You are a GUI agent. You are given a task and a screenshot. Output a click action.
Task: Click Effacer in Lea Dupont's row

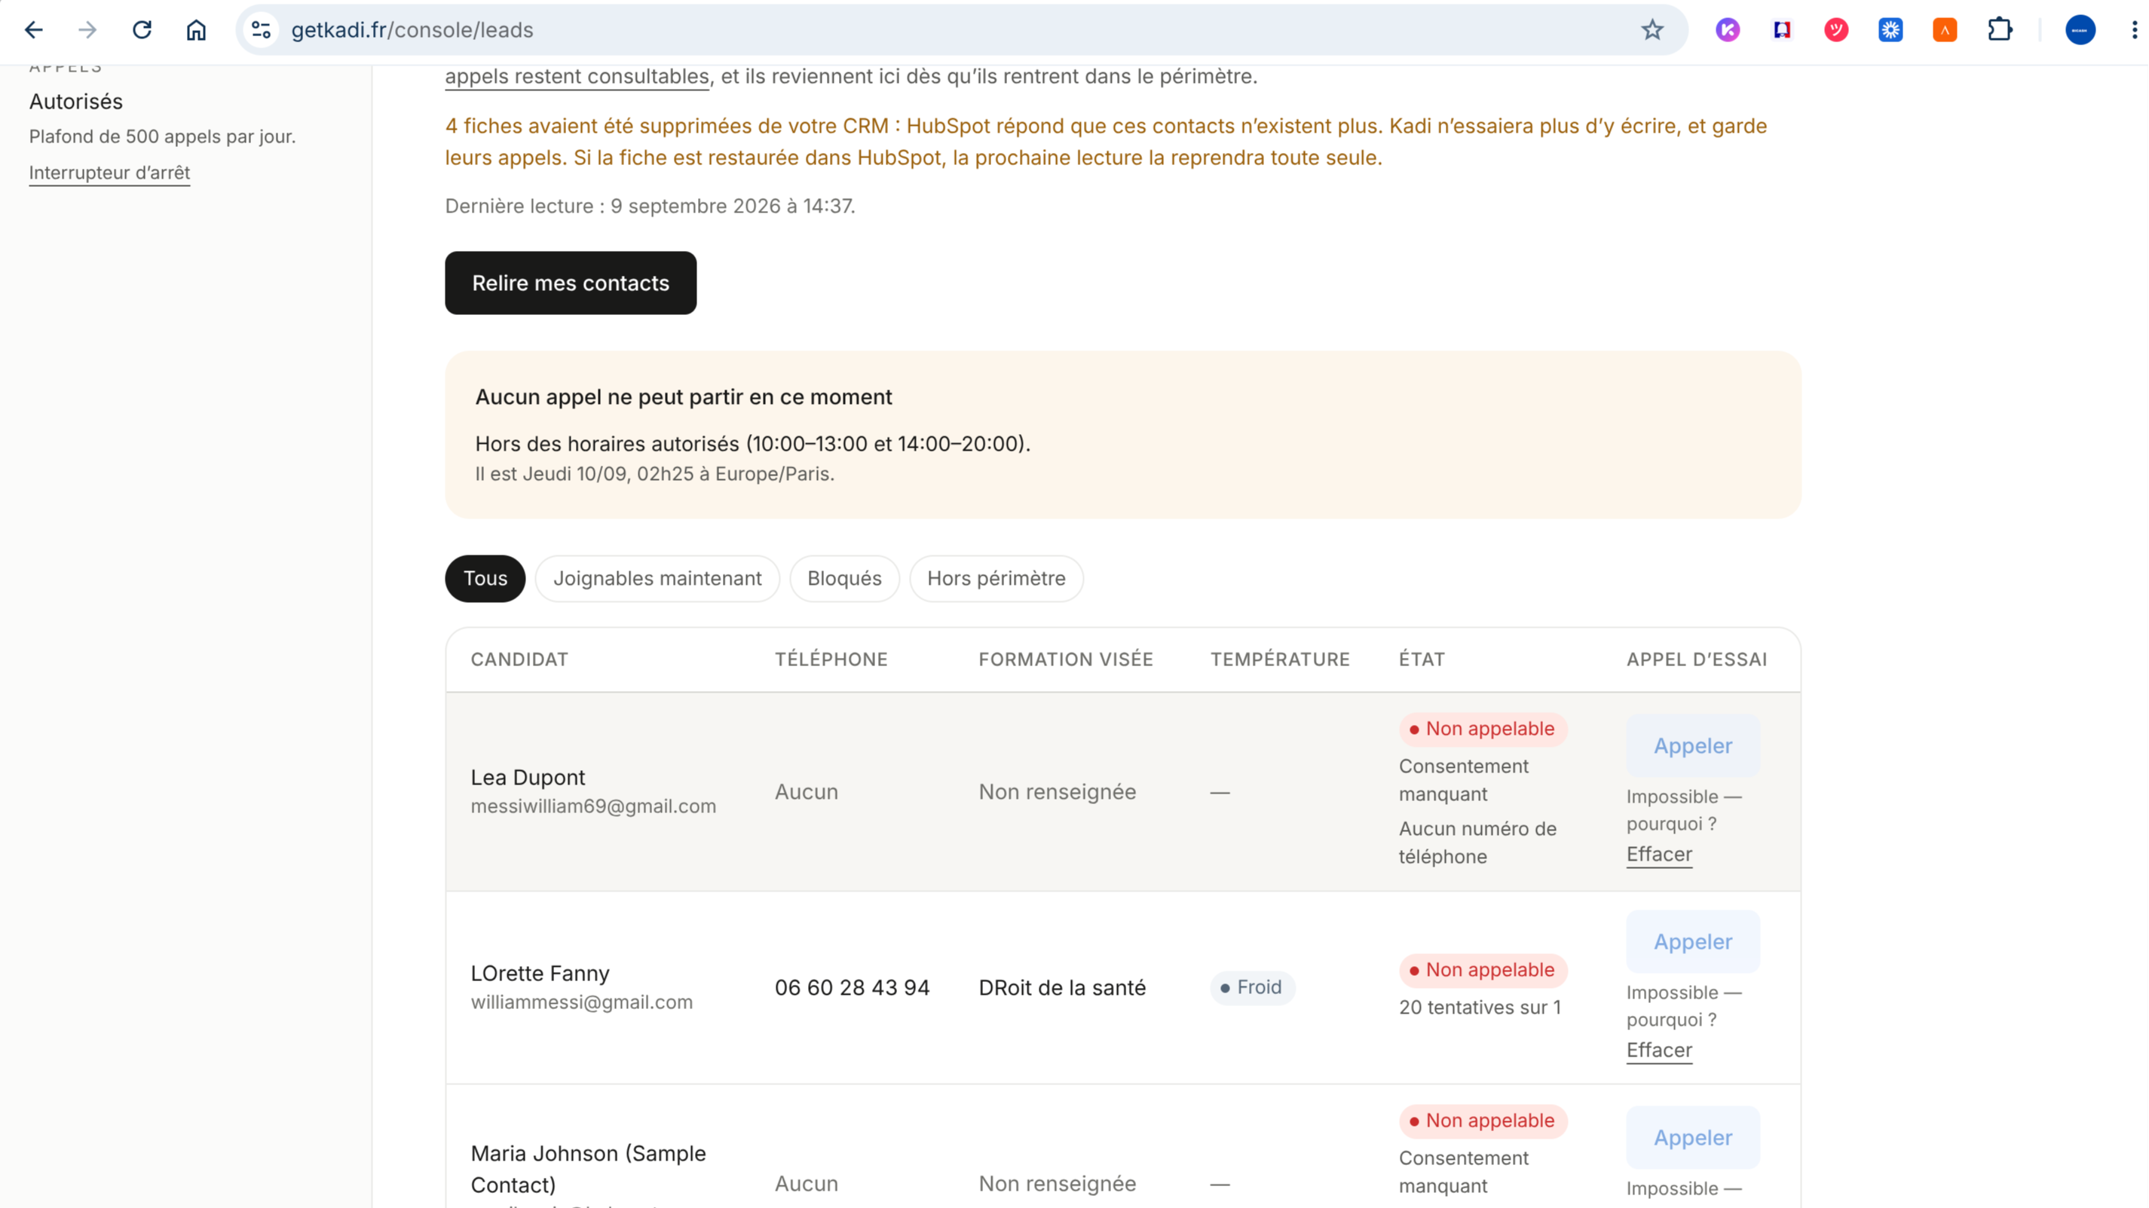[1659, 855]
